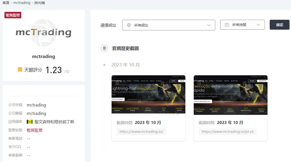Click the orange bookmark icon beside 天眼評分

(20, 70)
